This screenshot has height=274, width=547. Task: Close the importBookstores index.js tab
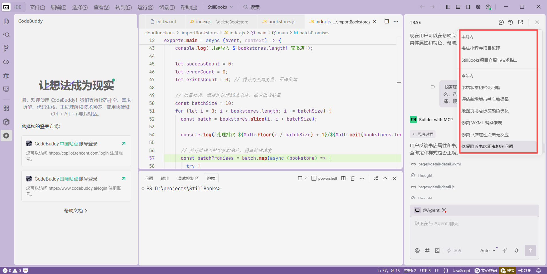tap(375, 22)
